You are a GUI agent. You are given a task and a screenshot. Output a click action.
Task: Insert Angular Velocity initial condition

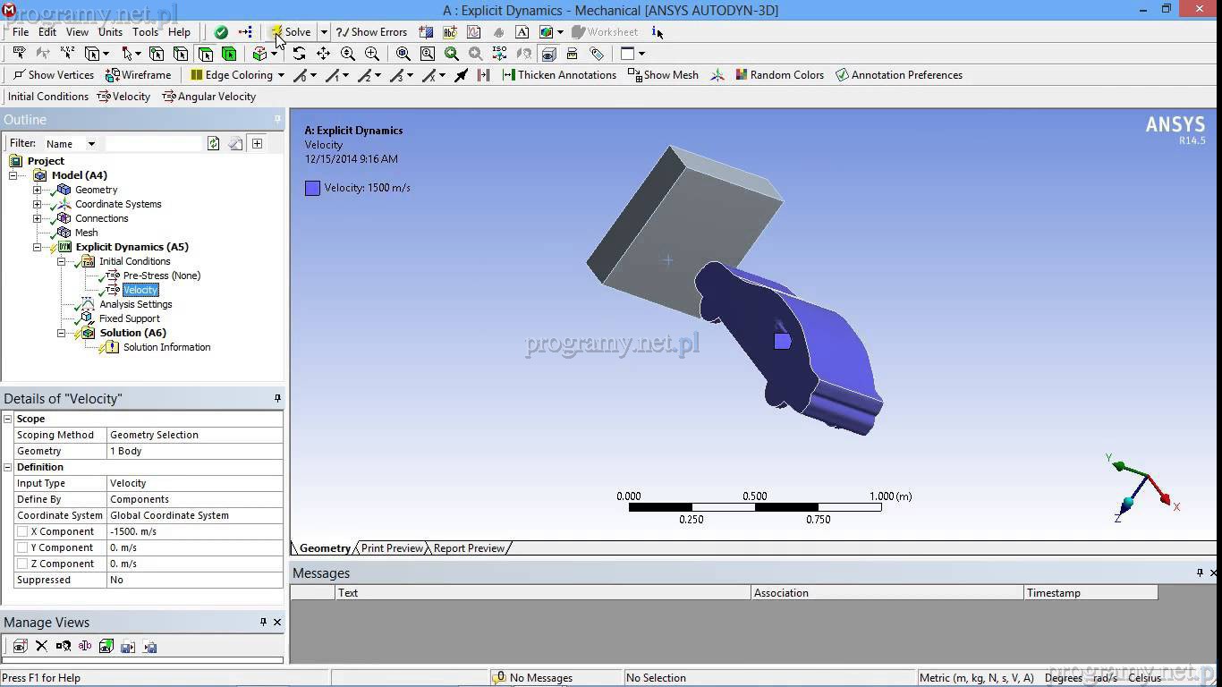[208, 97]
